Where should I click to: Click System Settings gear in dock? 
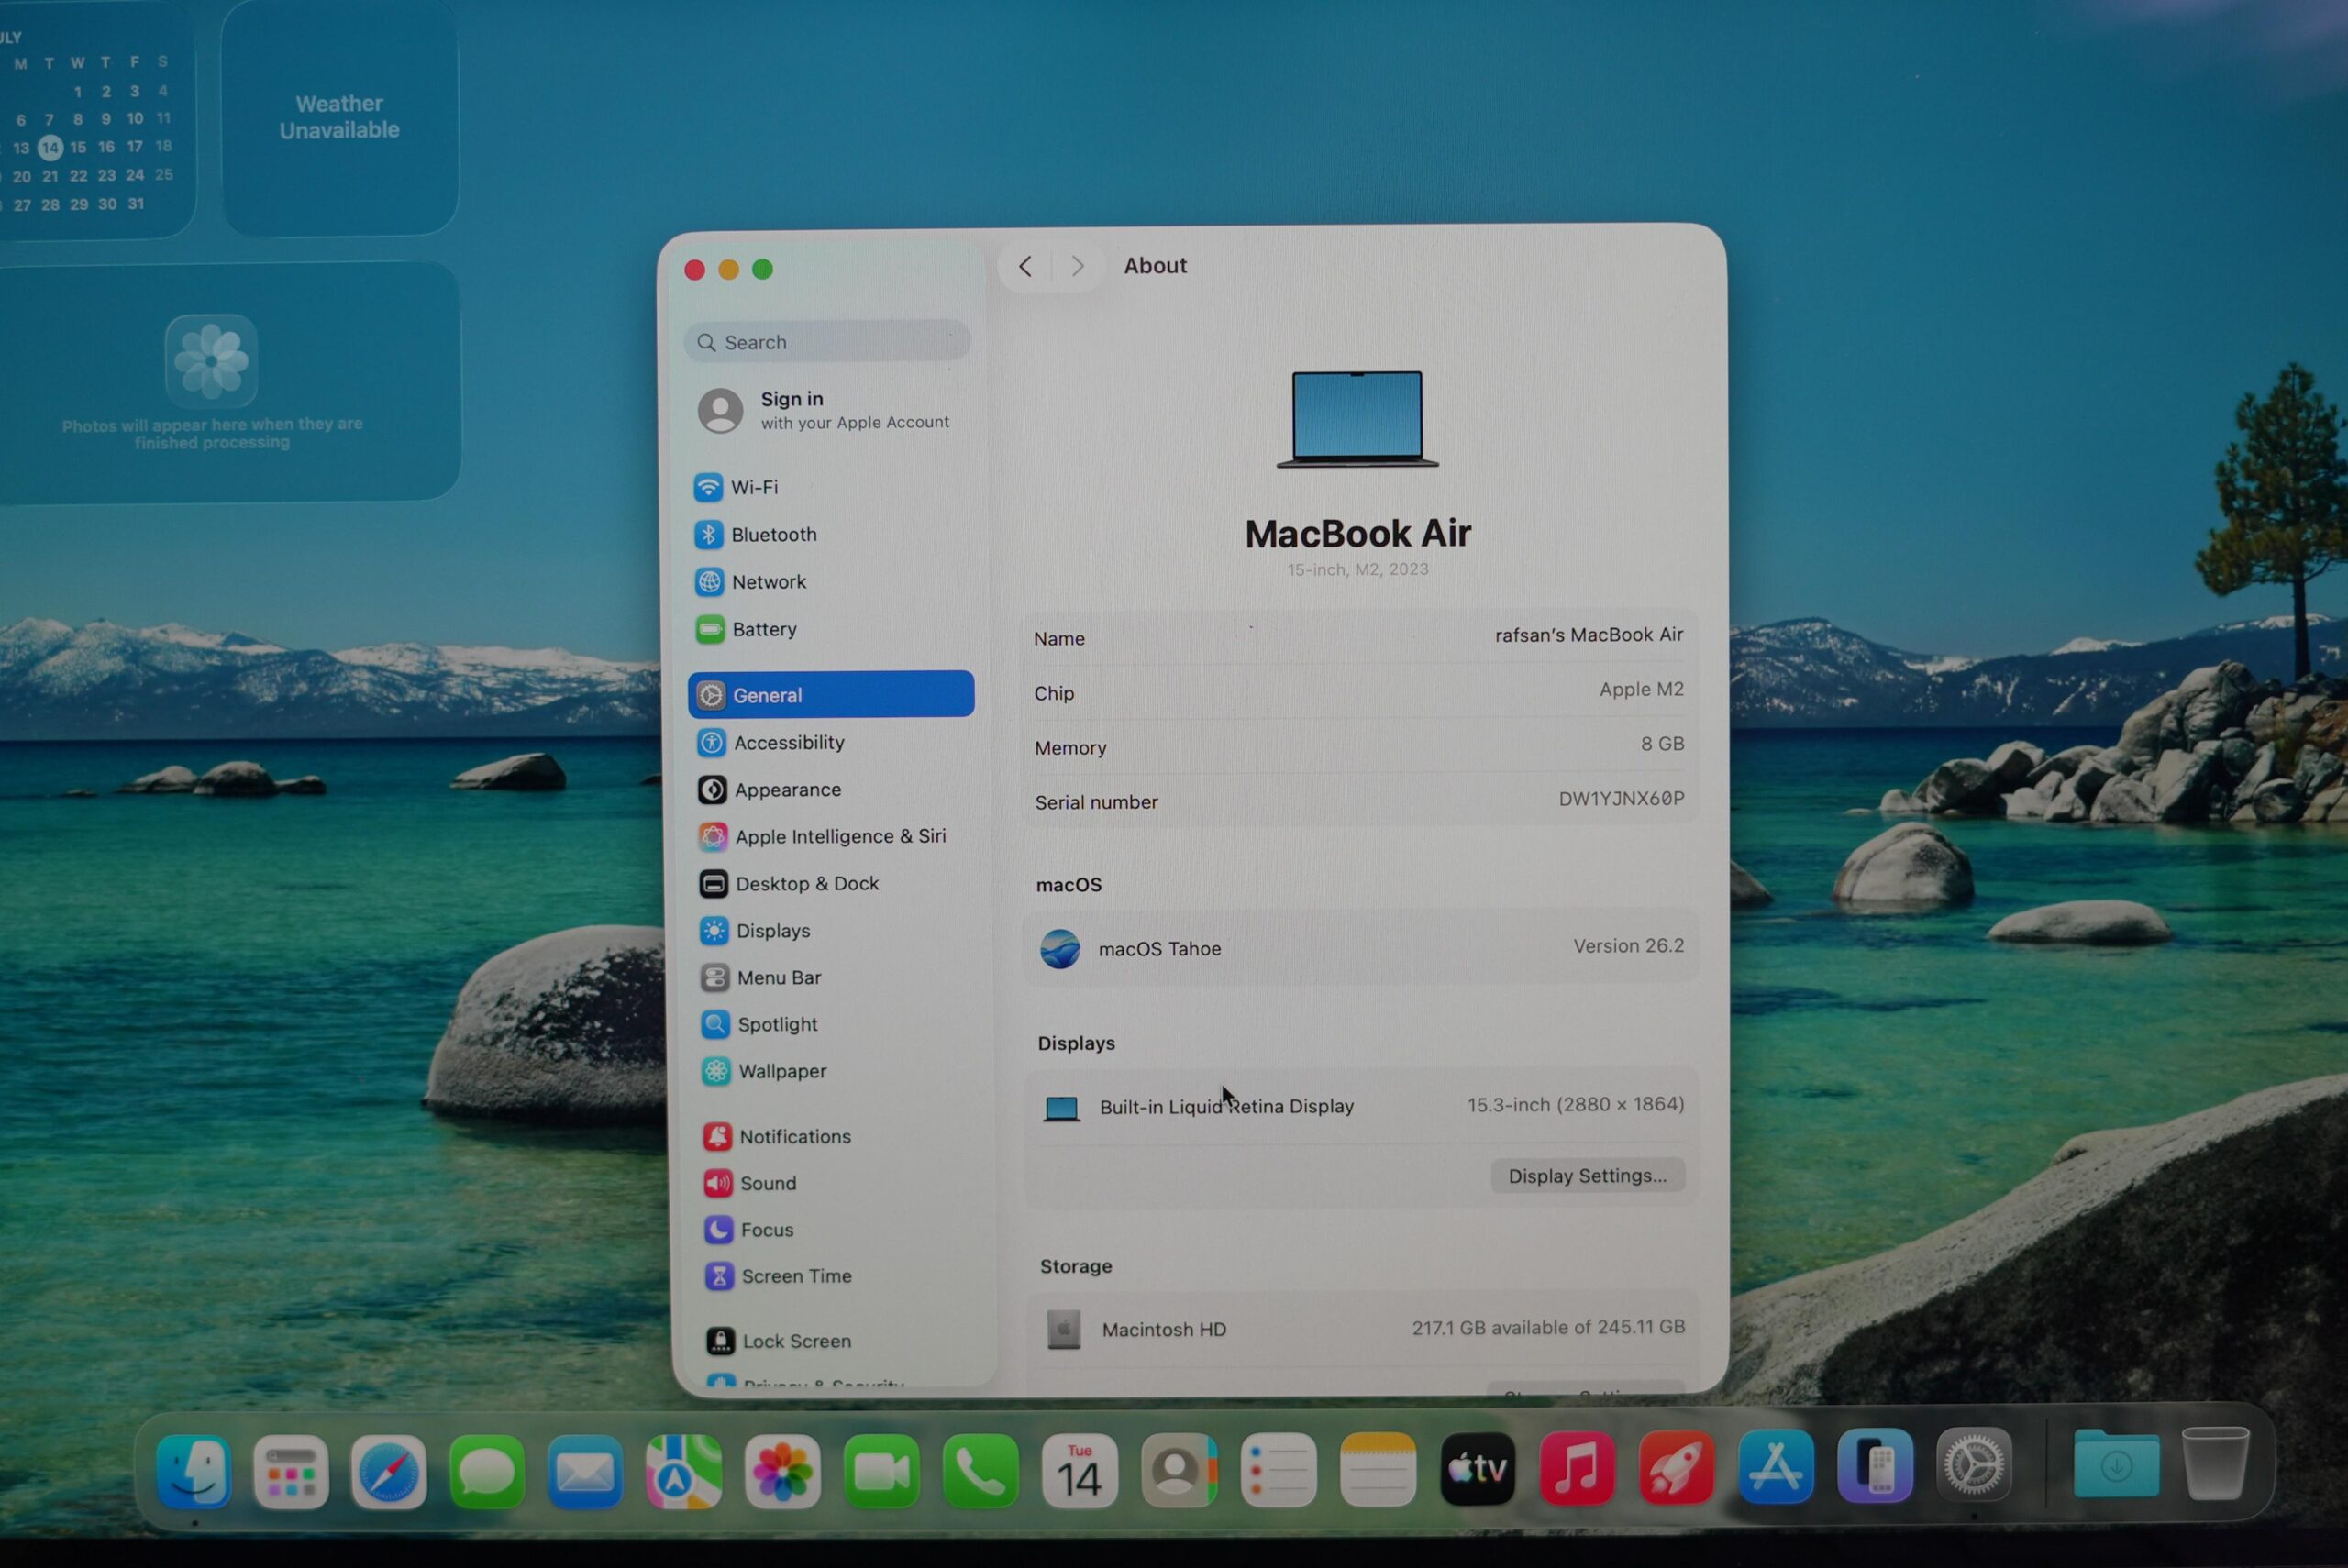1974,1464
